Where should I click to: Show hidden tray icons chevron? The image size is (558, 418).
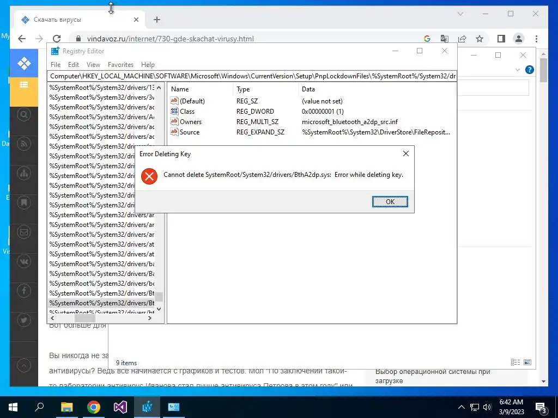tap(461, 407)
